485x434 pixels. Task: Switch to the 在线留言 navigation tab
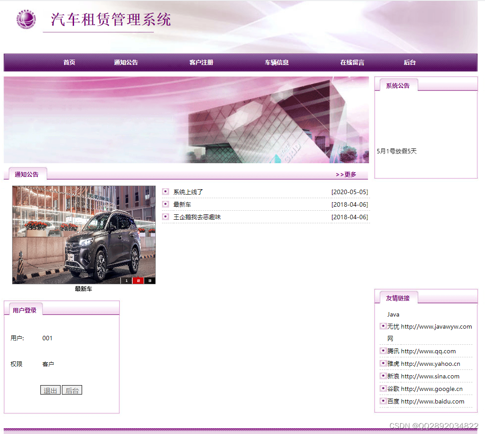(352, 62)
